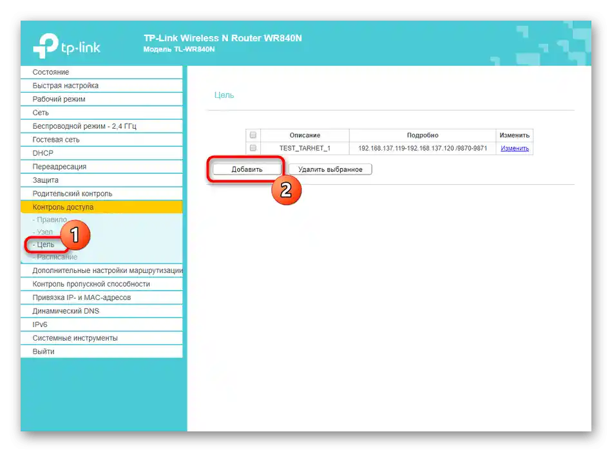612x452 pixels.
Task: Go to Защита menu item
Action: click(102, 180)
